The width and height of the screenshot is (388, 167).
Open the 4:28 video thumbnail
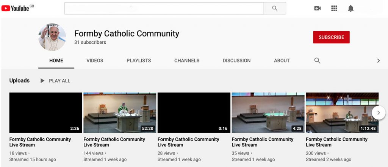(x=268, y=113)
